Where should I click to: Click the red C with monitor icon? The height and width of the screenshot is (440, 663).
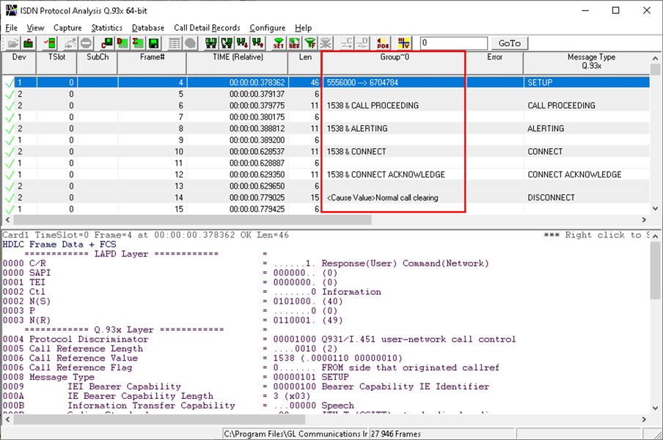coord(107,43)
